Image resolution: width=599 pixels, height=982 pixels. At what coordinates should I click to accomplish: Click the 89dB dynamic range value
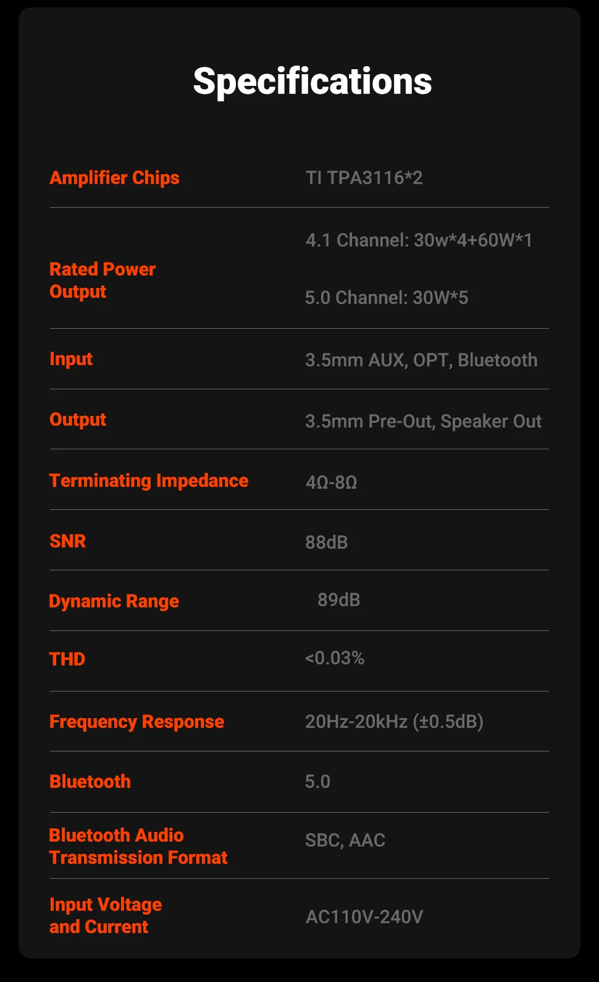pos(339,600)
